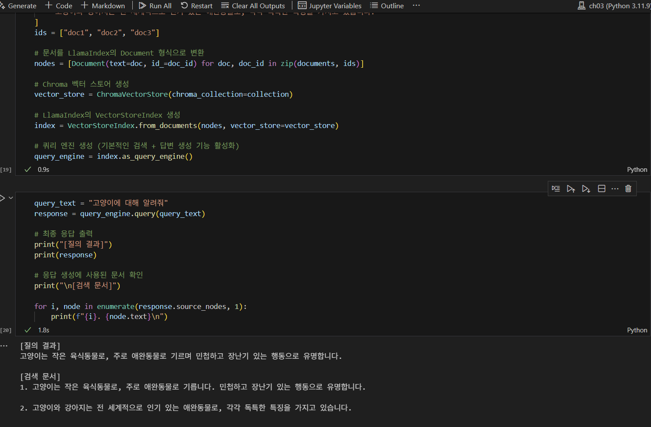Click print node.text line

[x=109, y=316]
